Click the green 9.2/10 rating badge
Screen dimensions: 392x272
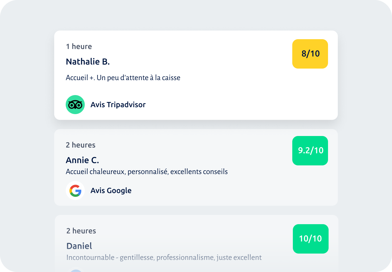tap(310, 151)
